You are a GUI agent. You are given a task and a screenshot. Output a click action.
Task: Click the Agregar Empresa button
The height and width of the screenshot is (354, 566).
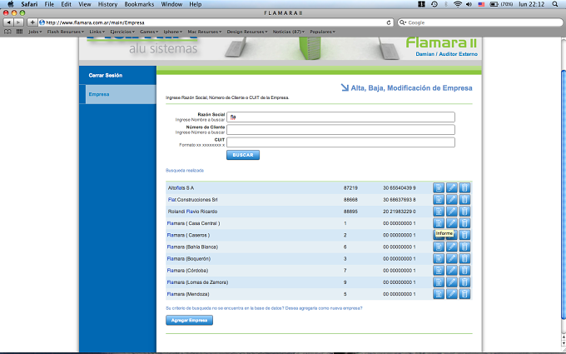[x=189, y=320]
